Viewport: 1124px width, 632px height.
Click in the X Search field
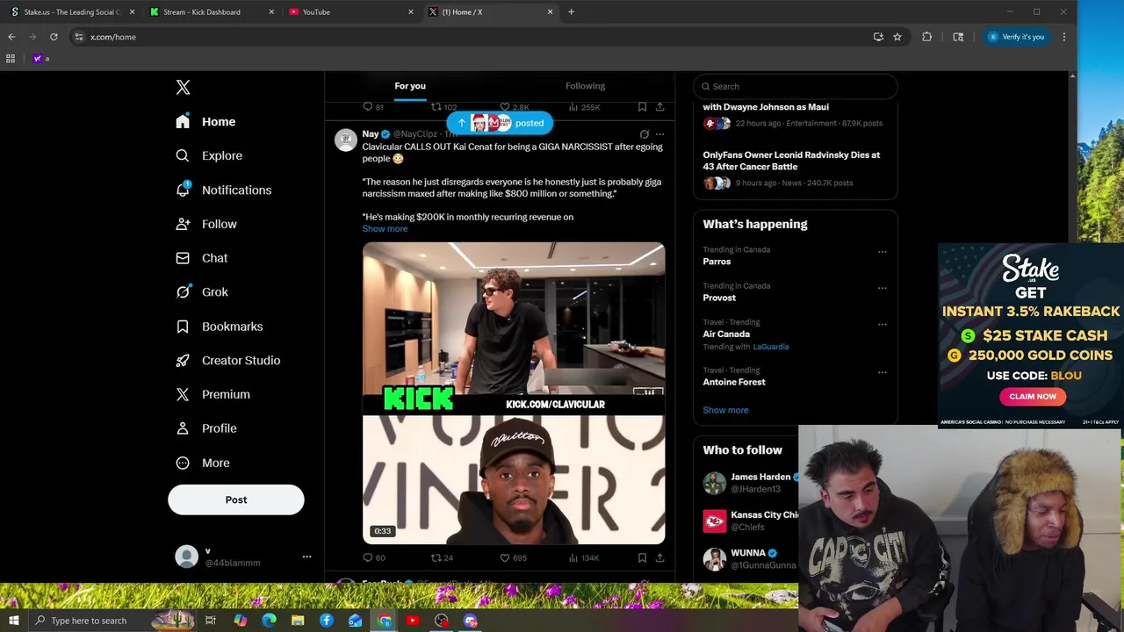click(796, 86)
